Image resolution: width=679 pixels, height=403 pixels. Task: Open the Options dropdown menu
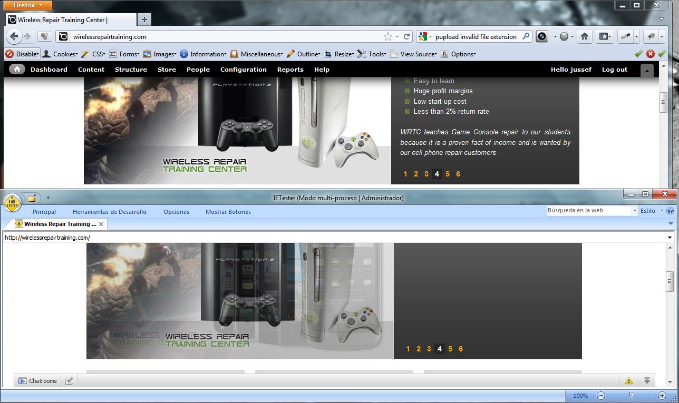[458, 54]
